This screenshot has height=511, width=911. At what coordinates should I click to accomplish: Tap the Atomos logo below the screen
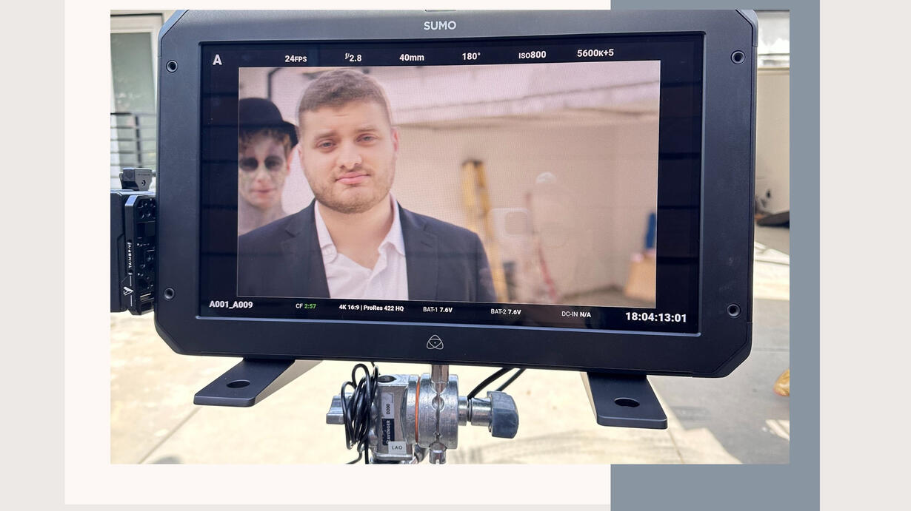[435, 342]
